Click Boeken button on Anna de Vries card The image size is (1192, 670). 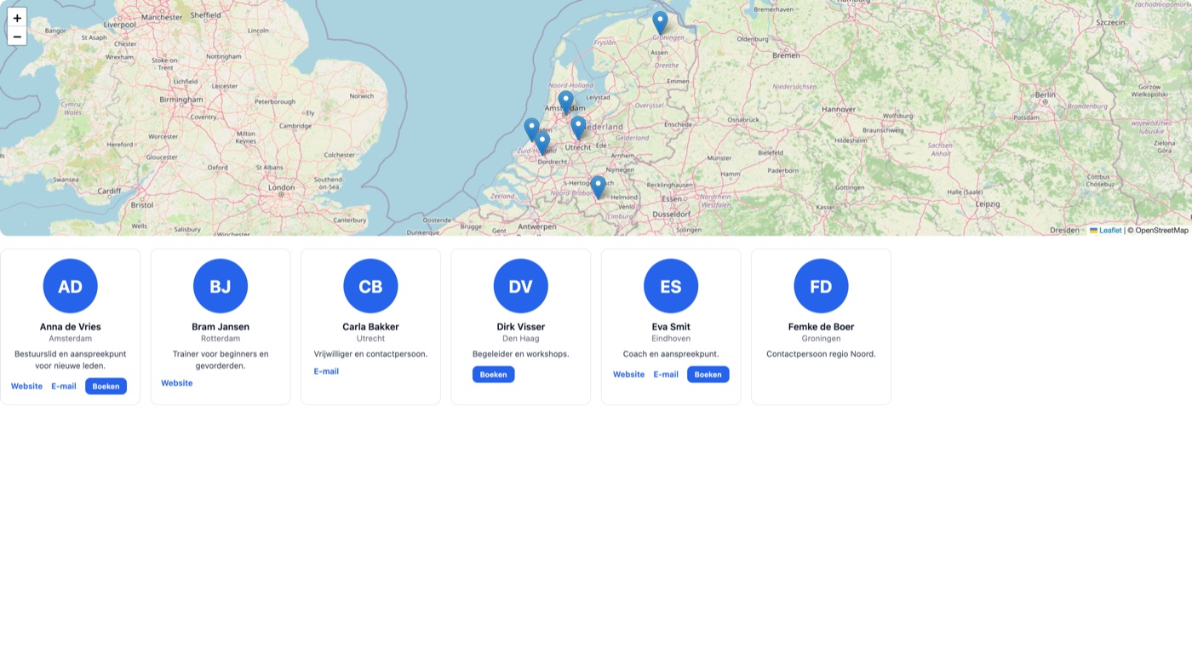pos(106,387)
